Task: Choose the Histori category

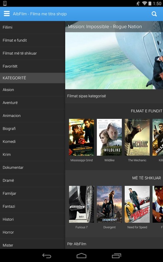Action: 33,219
